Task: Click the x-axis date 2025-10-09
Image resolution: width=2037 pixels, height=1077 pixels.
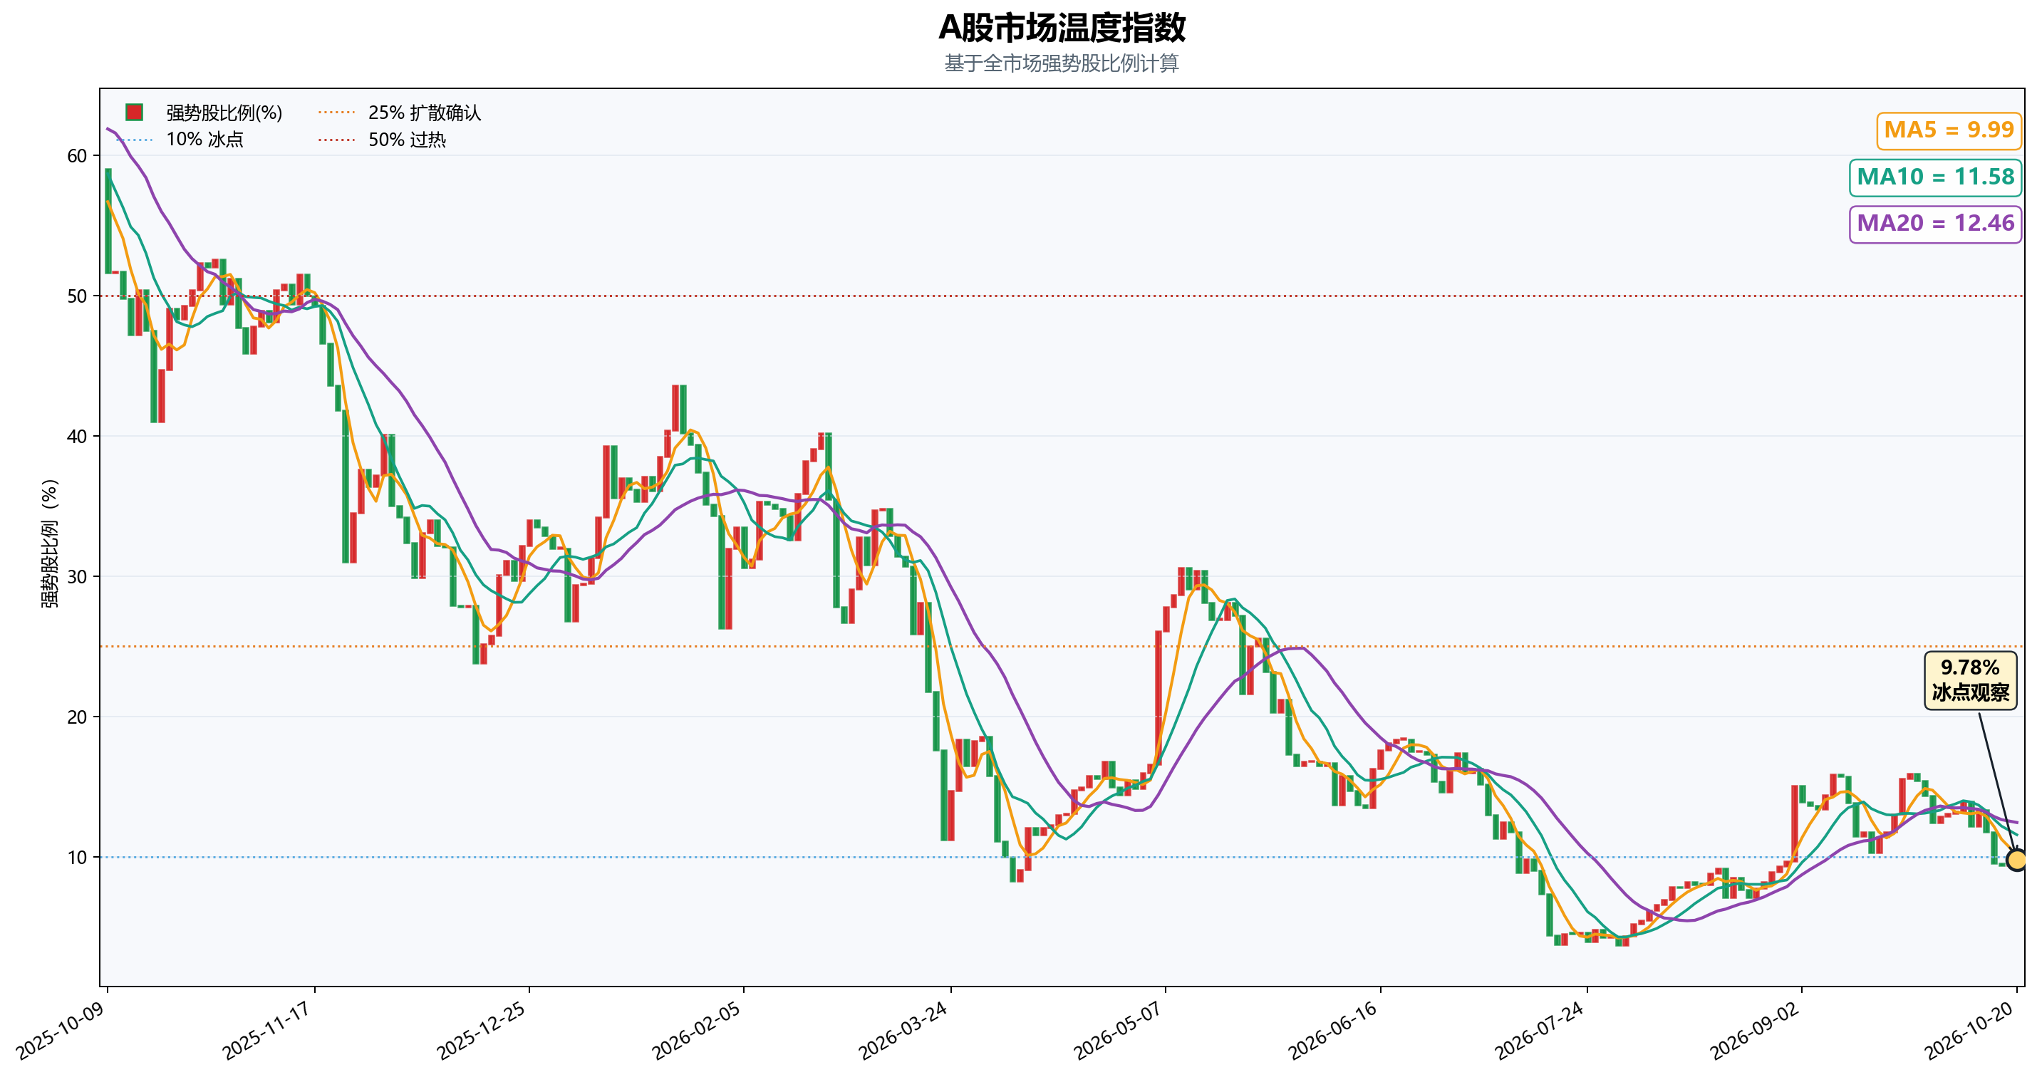Action: tap(61, 1031)
